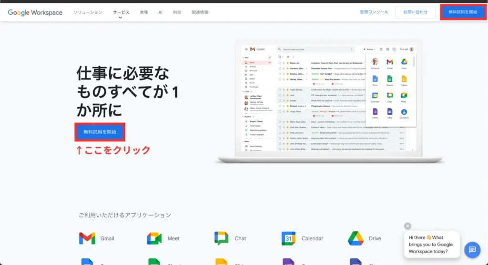Viewport: 488px width, 265px height.
Task: Start free trial from hero section button
Action: (x=100, y=132)
